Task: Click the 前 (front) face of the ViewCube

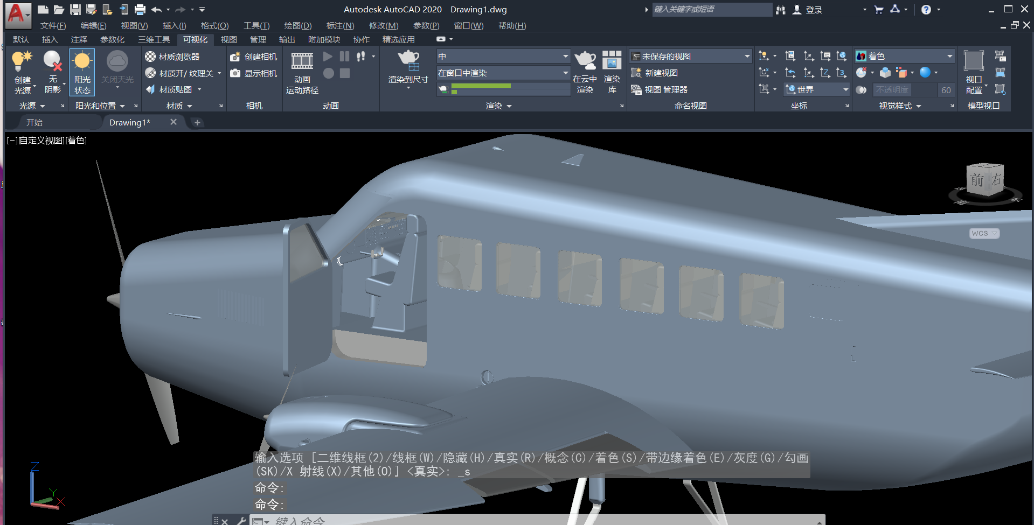Action: pos(977,180)
